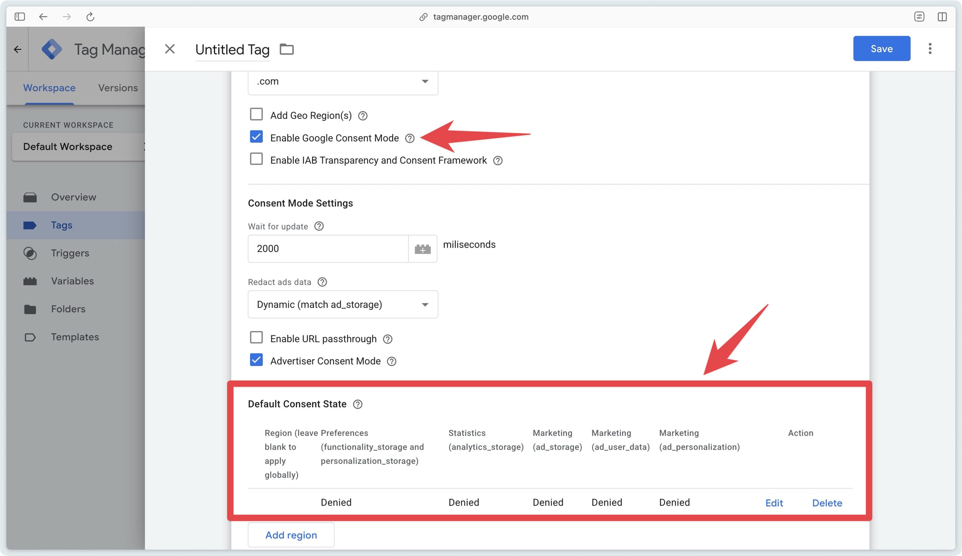Open help for Enable URL passthrough

point(388,339)
